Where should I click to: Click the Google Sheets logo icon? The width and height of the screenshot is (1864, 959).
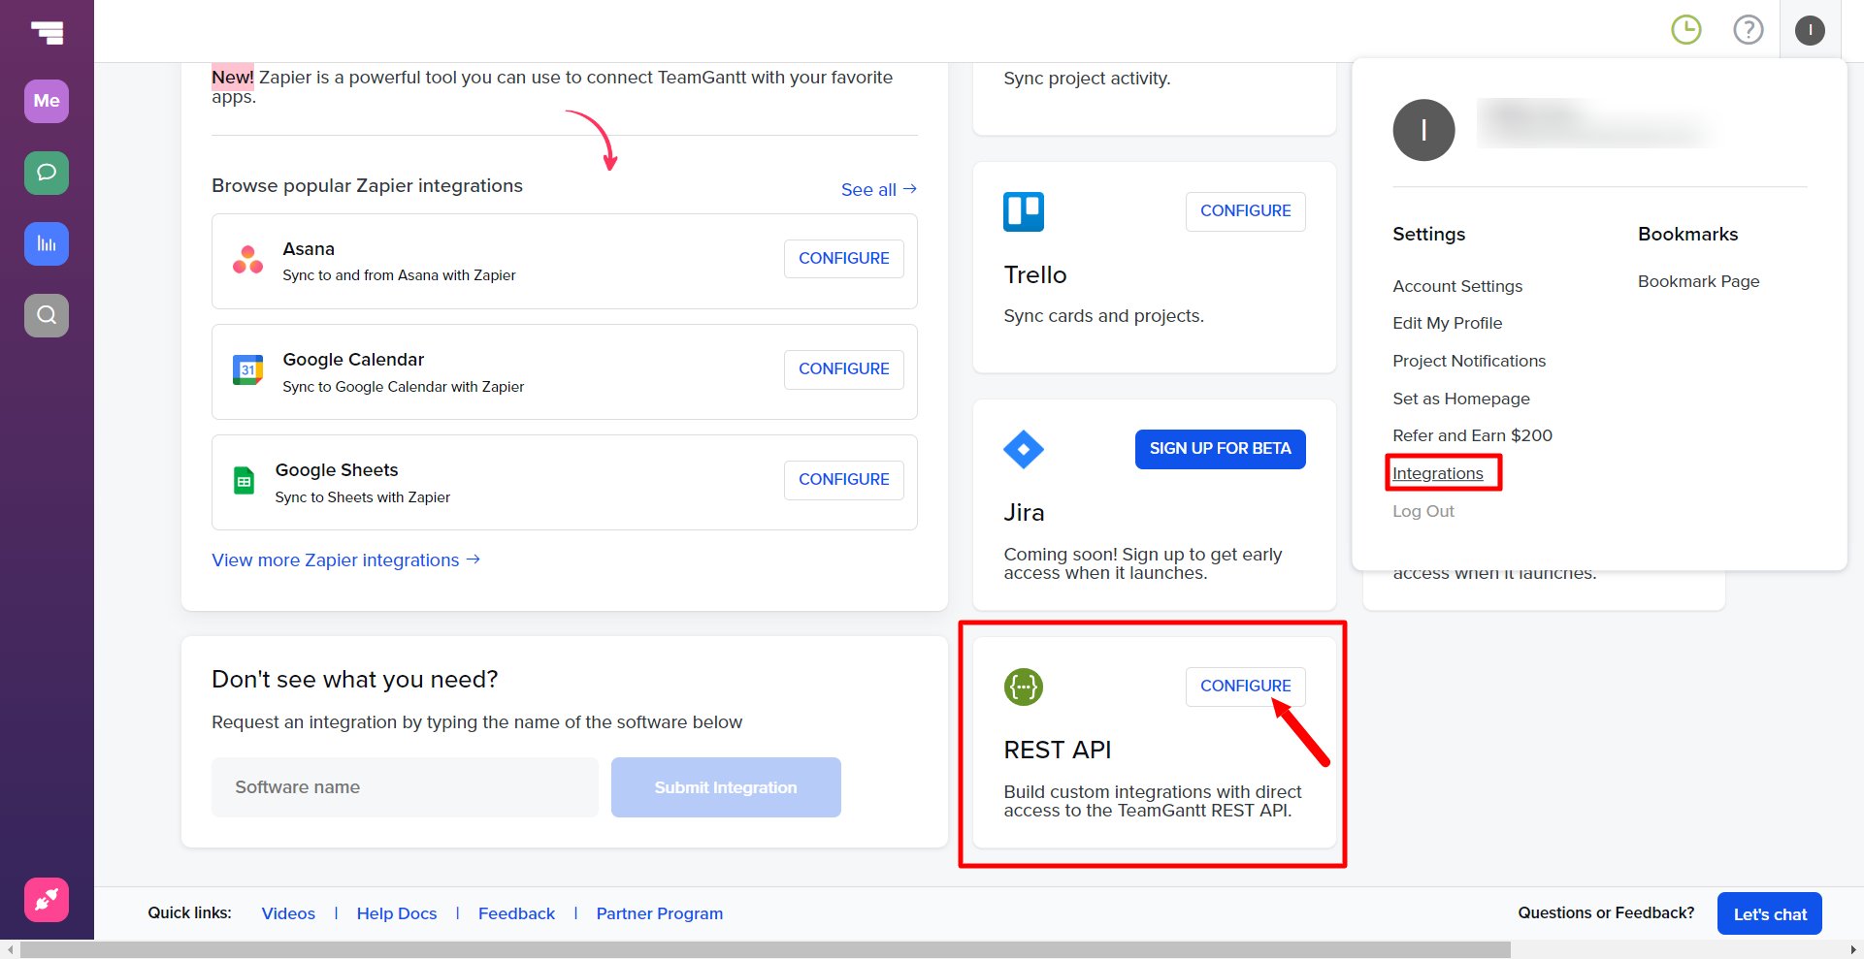(244, 481)
